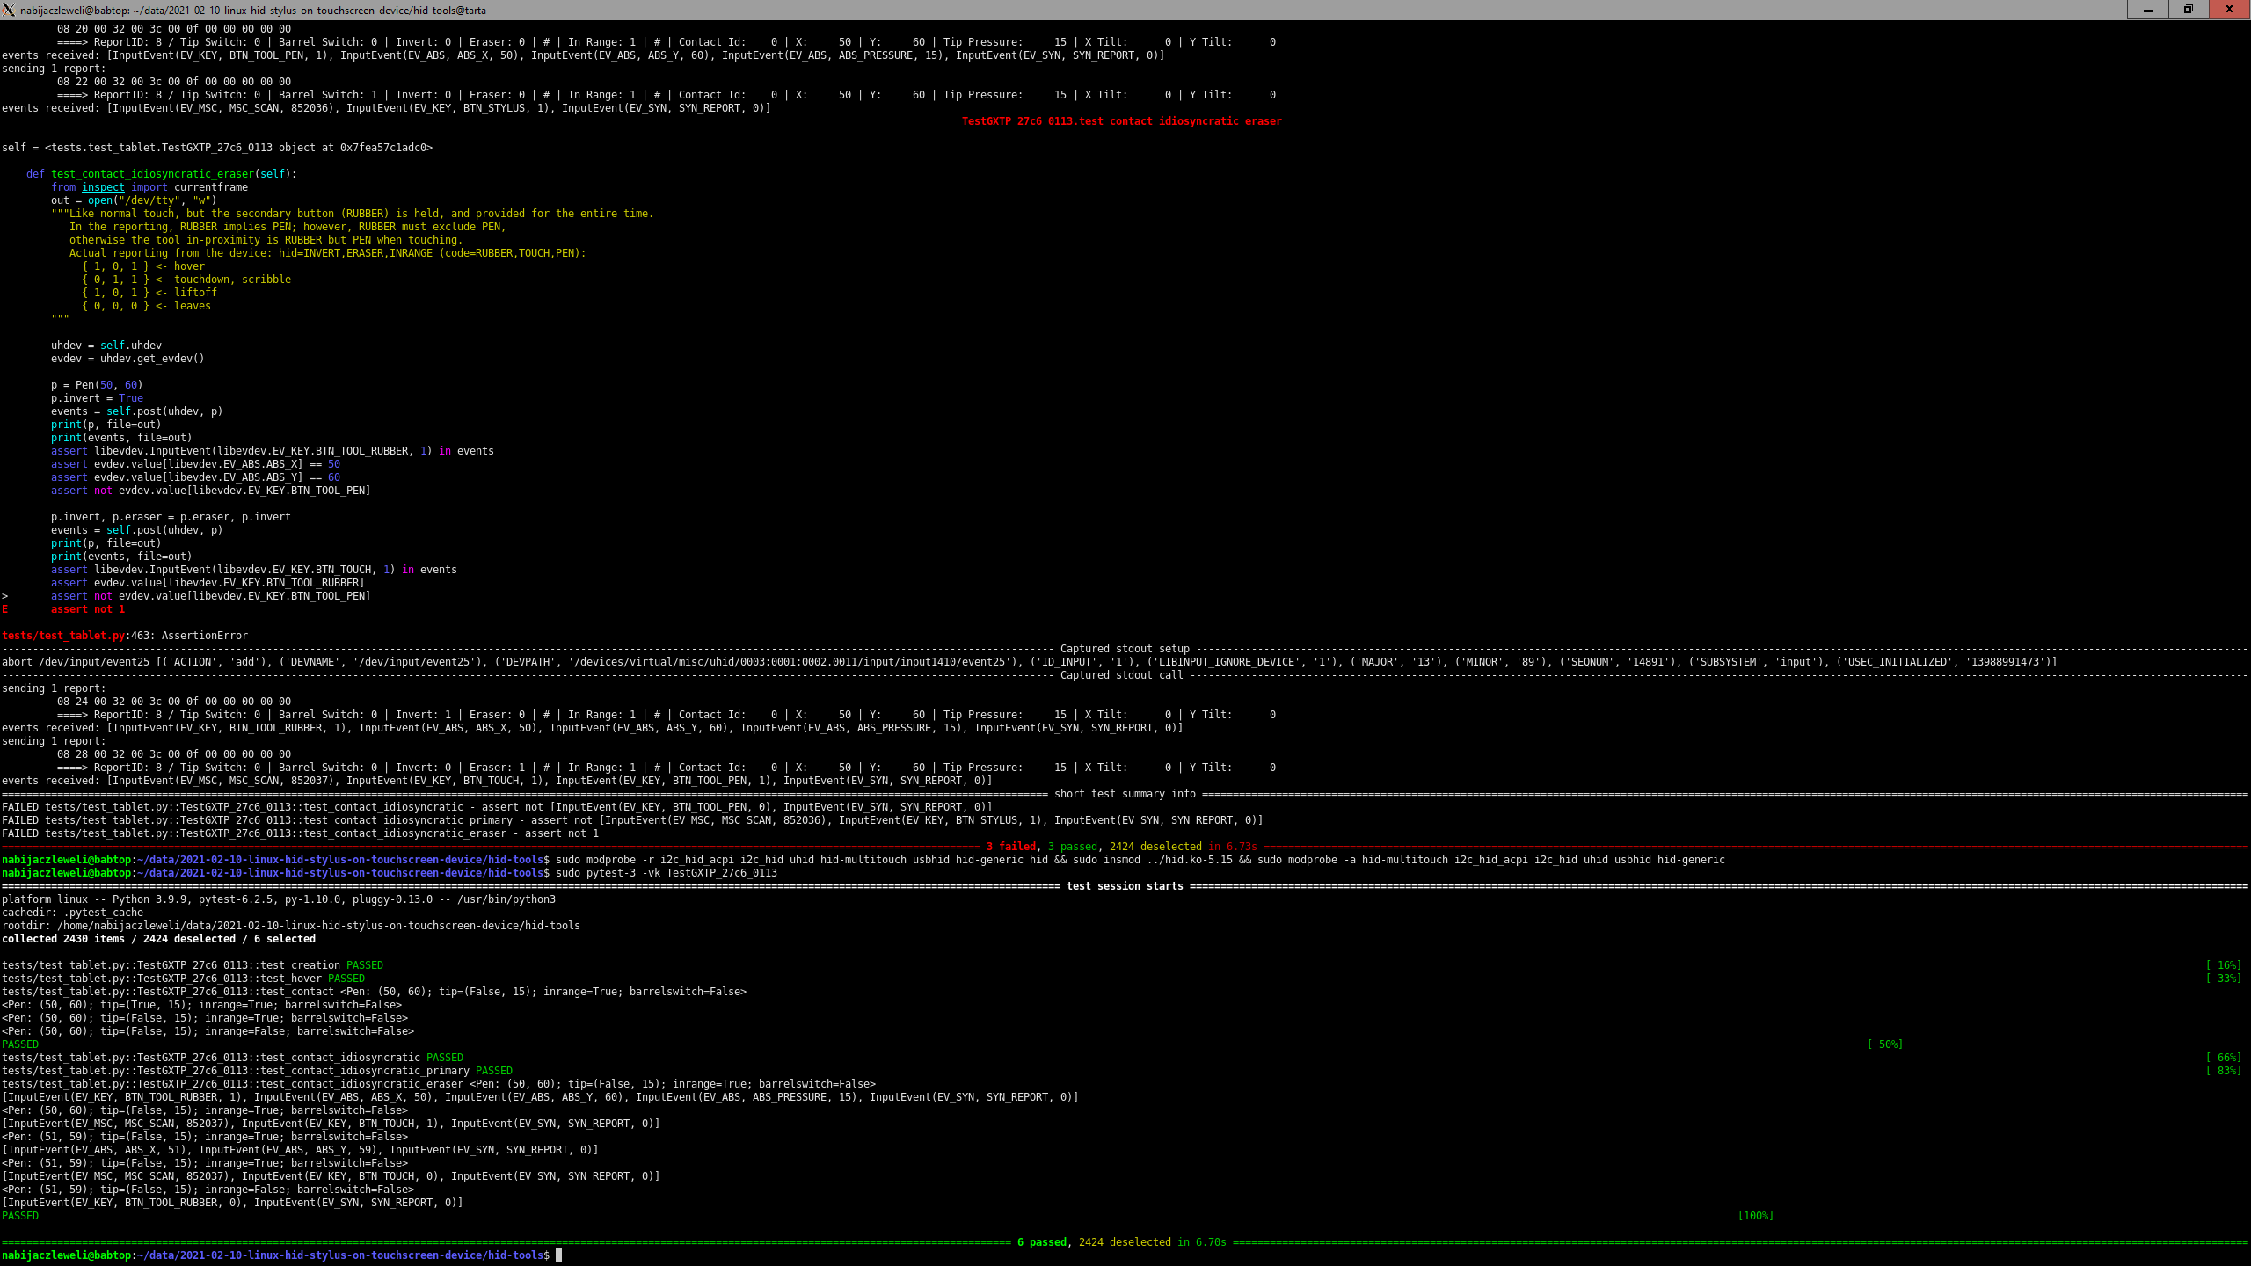
Task: Click the block cursor at the last prompt
Action: point(558,1255)
